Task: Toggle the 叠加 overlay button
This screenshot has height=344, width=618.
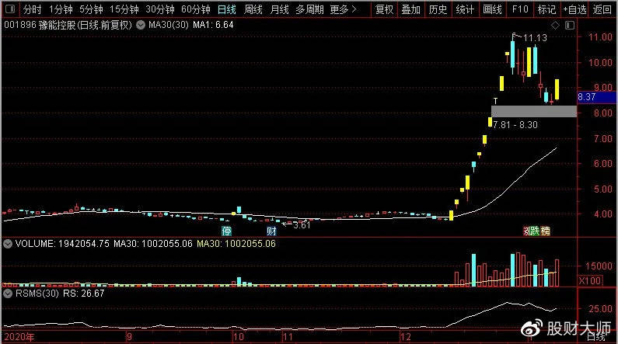Action: tap(412, 10)
